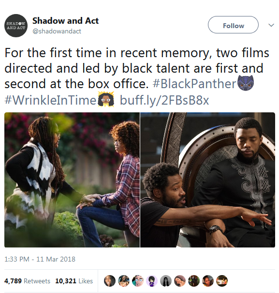Open the Shadow and Act display name
This screenshot has width=279, height=293.
point(65,21)
